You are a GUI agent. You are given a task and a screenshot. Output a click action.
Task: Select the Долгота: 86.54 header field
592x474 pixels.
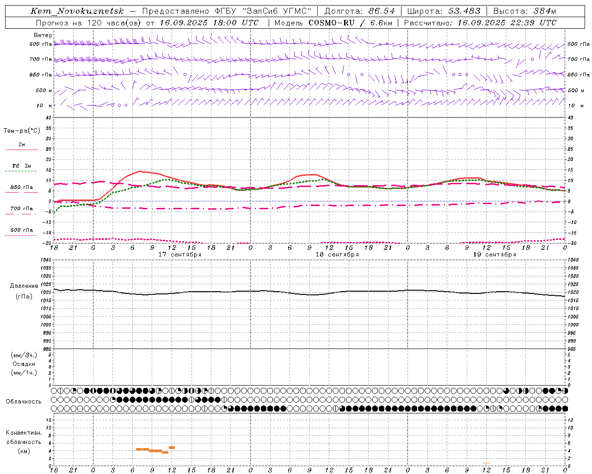tap(360, 11)
